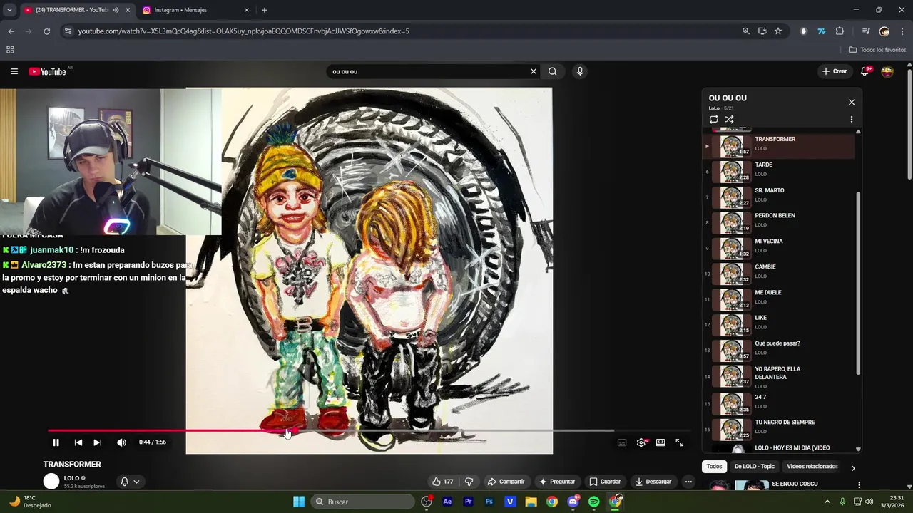
Task: Click the YouTube search box
Action: point(427,71)
